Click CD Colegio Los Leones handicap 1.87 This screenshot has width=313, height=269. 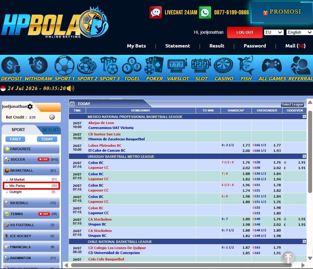pyautogui.click(x=246, y=248)
